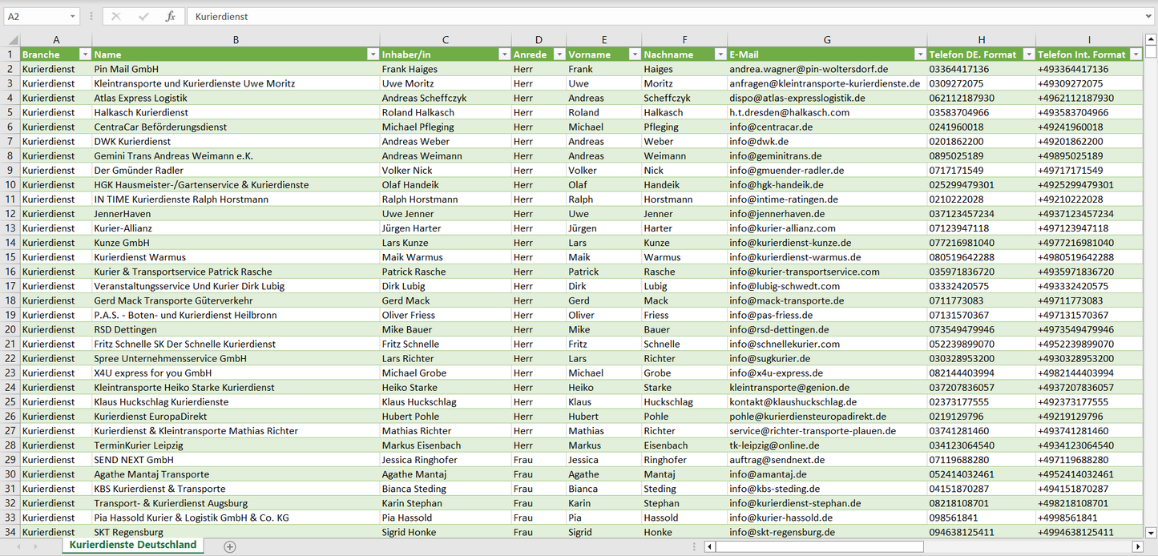Screen dimensions: 1158x556
Task: Click the Enter checkmark in formula bar
Action: [x=143, y=16]
